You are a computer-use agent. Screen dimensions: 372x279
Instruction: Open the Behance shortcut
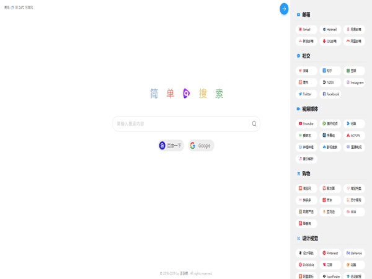[x=355, y=253]
